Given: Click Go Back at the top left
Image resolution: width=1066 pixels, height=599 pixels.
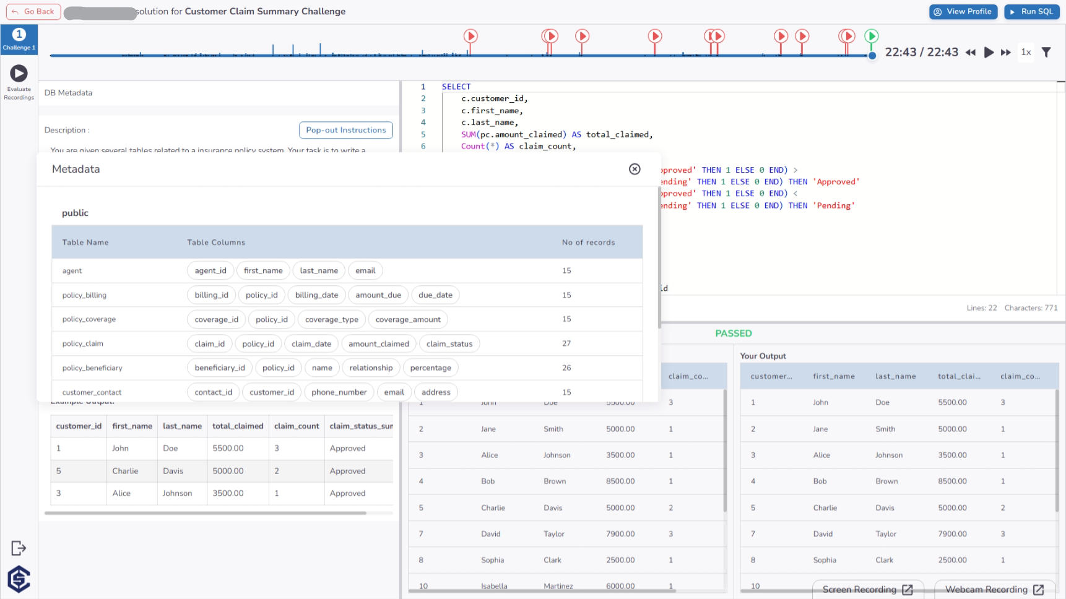Looking at the screenshot, I should coord(33,11).
